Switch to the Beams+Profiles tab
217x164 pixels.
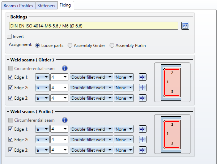pos(18,6)
